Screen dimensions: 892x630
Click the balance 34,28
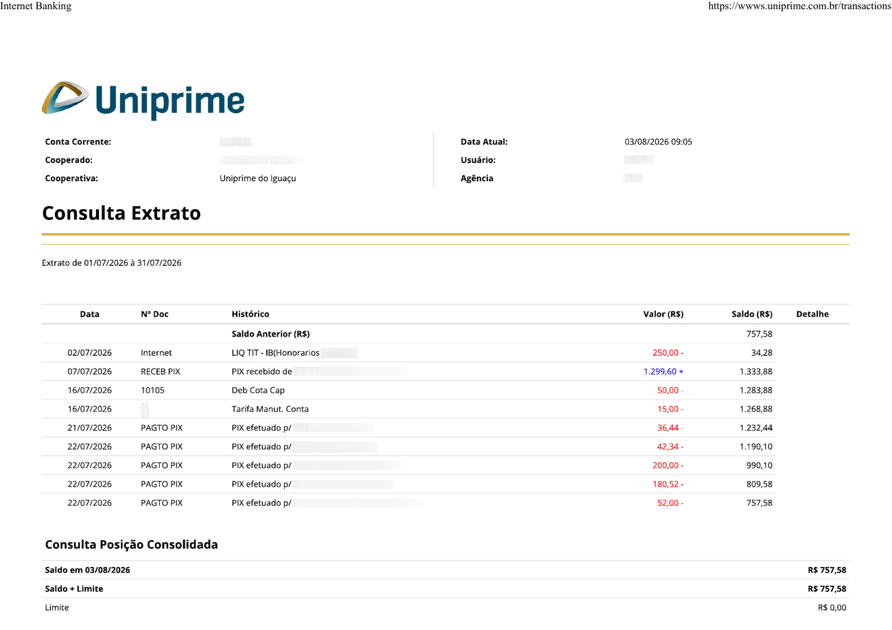click(762, 352)
